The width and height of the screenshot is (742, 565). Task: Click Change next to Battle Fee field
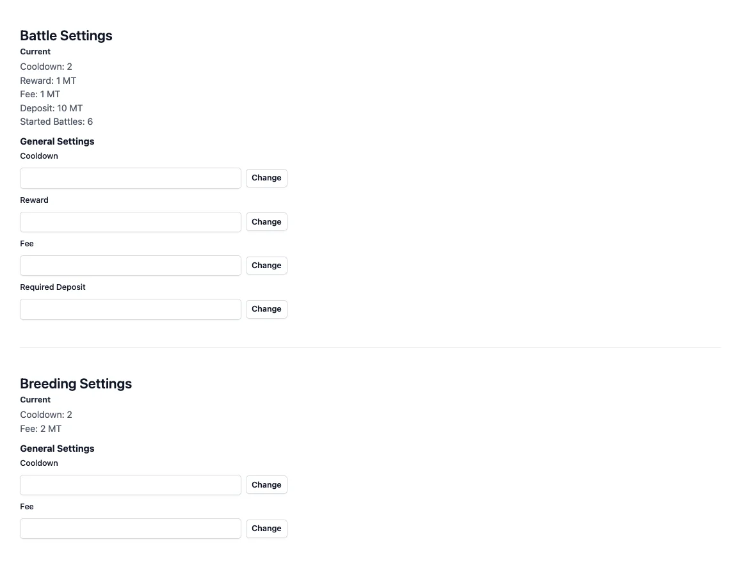pos(266,266)
